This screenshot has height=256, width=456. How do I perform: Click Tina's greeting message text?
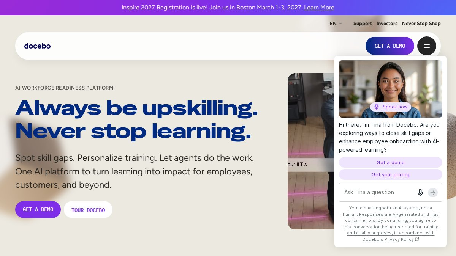coord(389,137)
